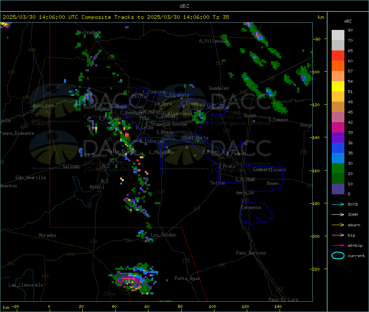The image size is (369, 312).
Task: Click the Paso_El_Loro label
Action: pos(283,300)
